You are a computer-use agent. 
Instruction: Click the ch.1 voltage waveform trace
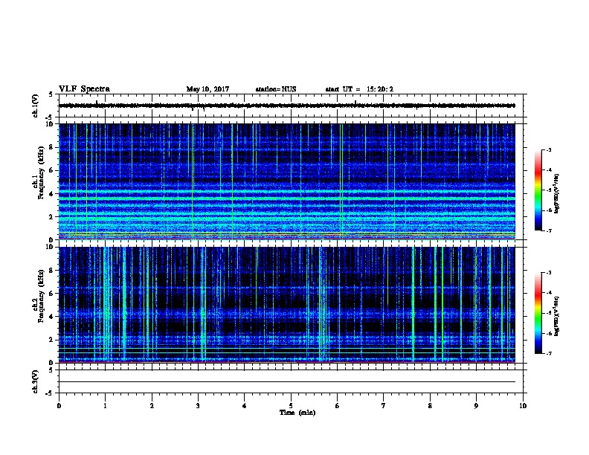coord(287,106)
